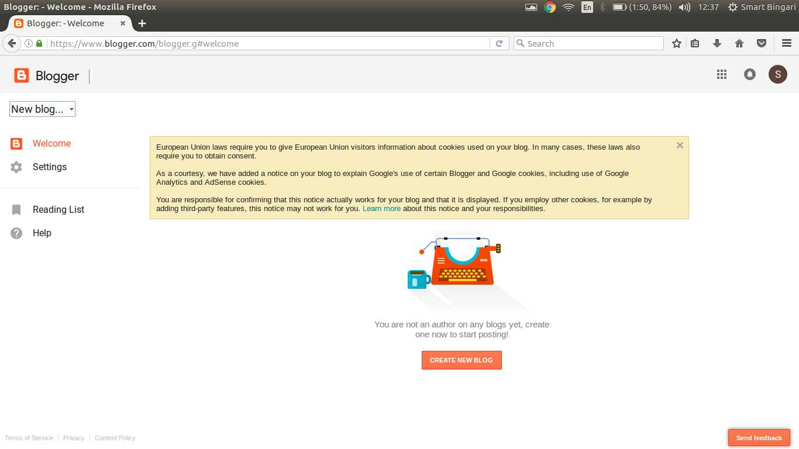Open the Bluetooth indicator menu
The image size is (799, 449).
[x=602, y=7]
